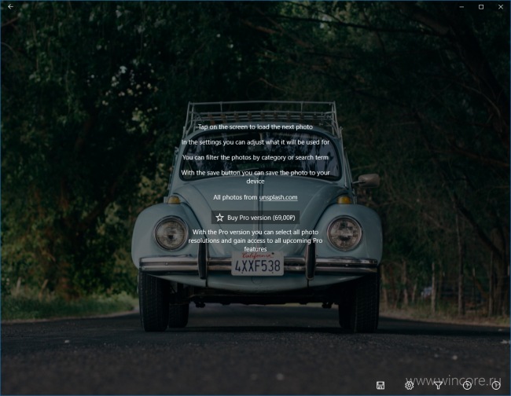Close the app window
The height and width of the screenshot is (396, 511).
tap(501, 7)
